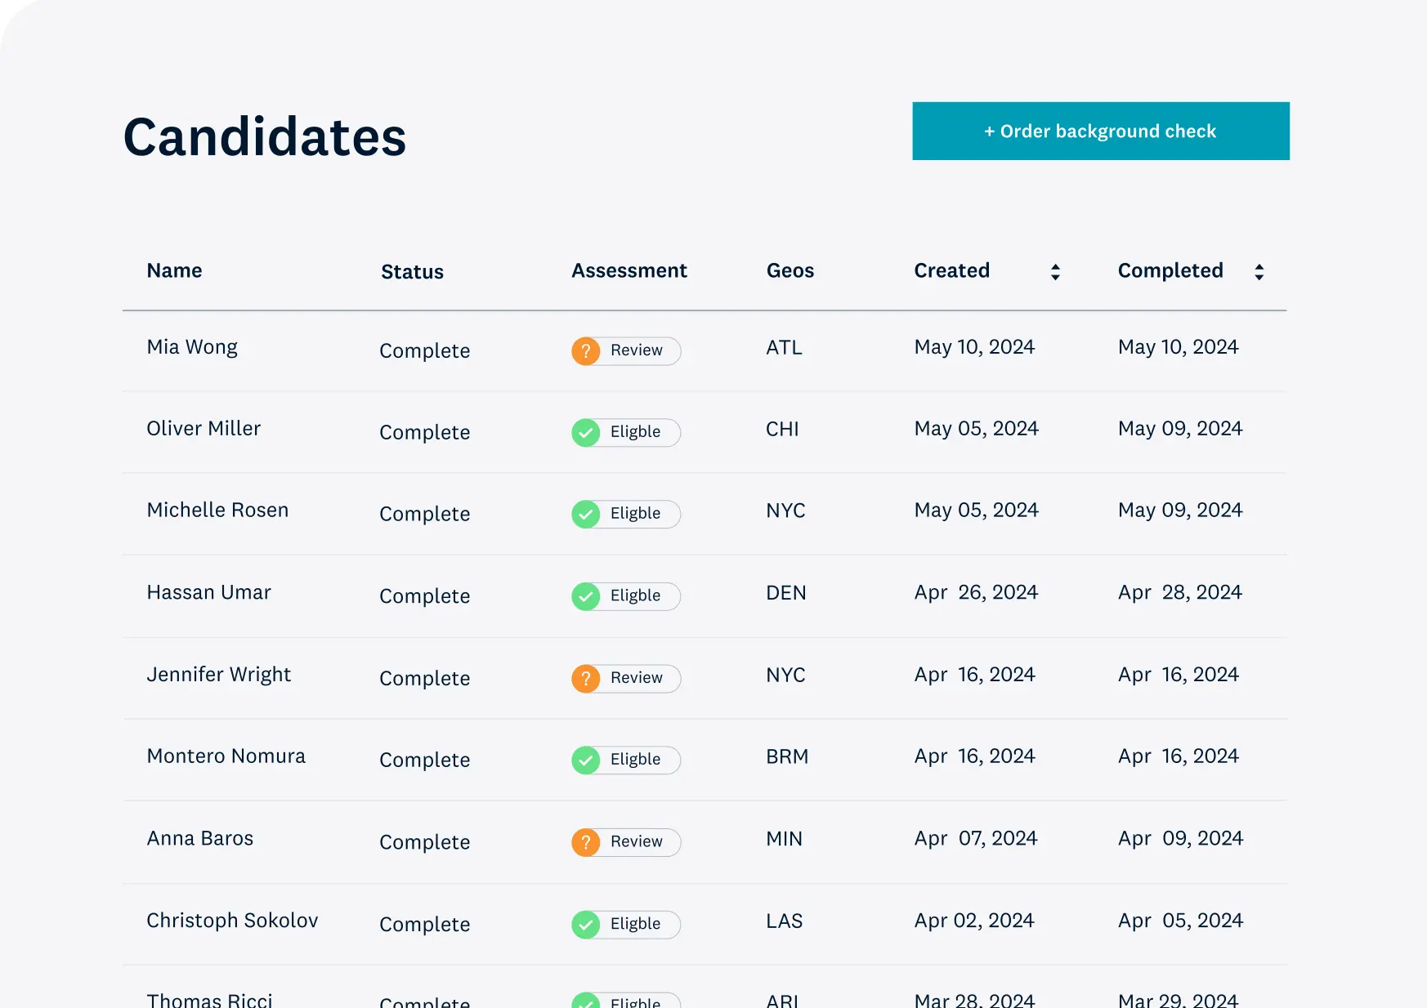Click the NYC geo in Jennifer Wright's row
This screenshot has height=1008, width=1427.
point(785,676)
